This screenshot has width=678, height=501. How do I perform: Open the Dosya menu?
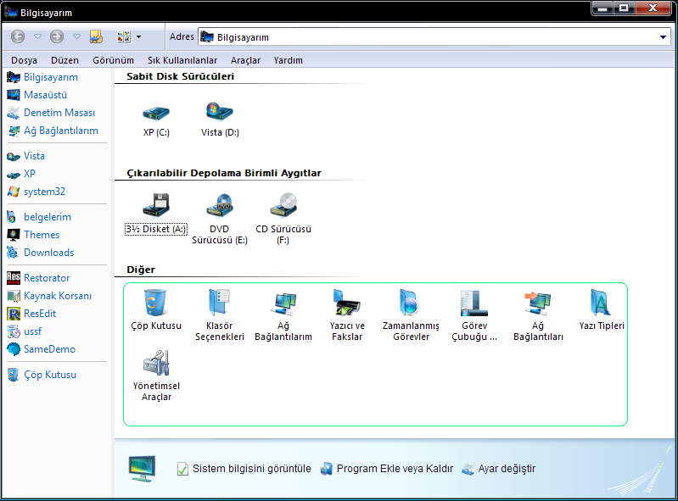coord(25,60)
